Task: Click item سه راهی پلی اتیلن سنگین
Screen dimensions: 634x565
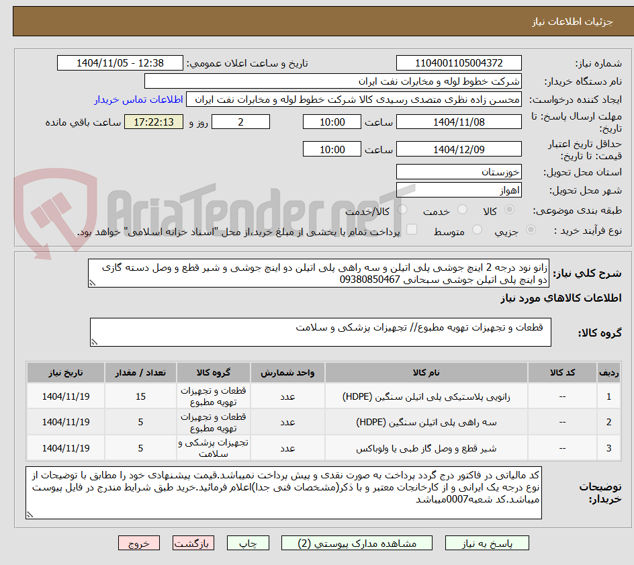Action: pos(426,422)
